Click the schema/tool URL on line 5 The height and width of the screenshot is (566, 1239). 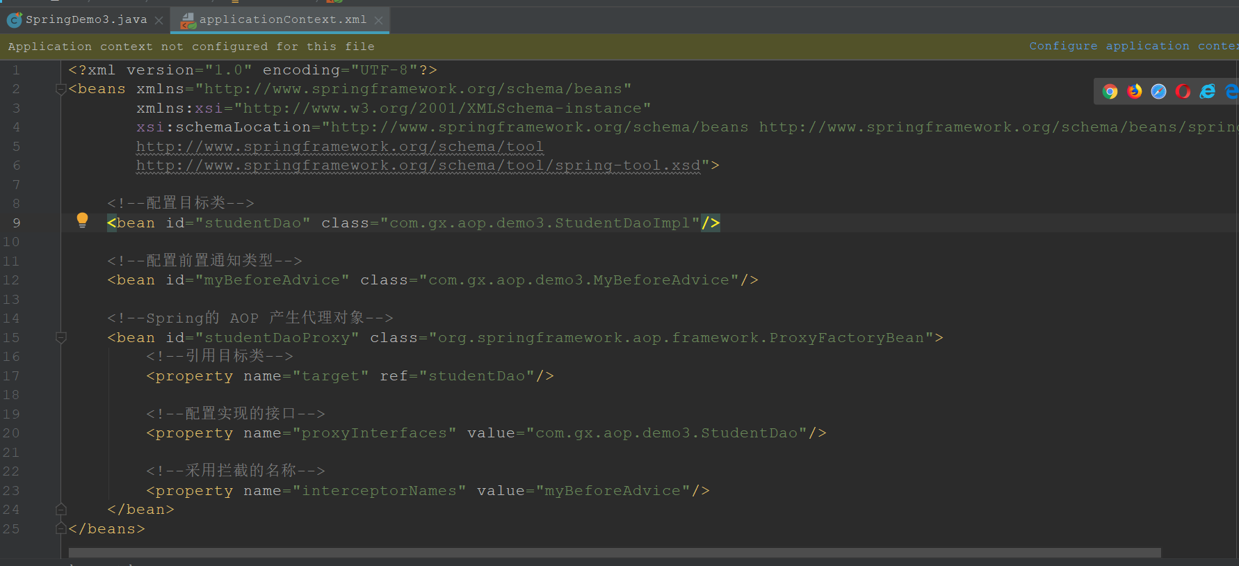point(339,147)
